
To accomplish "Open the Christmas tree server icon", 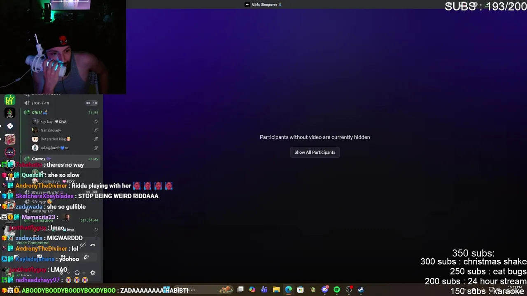I will click(10, 113).
